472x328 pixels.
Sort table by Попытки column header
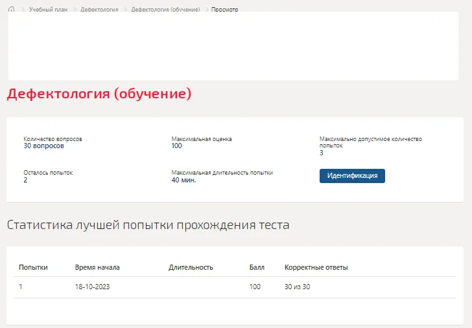[33, 267]
